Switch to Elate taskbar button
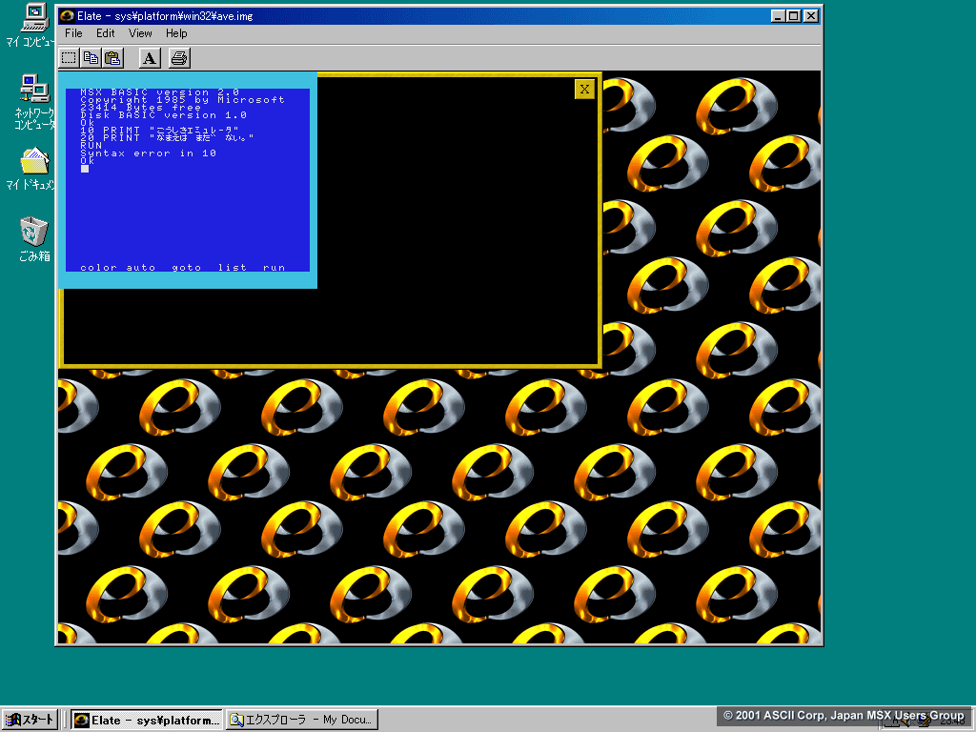This screenshot has width=976, height=732. pos(146,721)
